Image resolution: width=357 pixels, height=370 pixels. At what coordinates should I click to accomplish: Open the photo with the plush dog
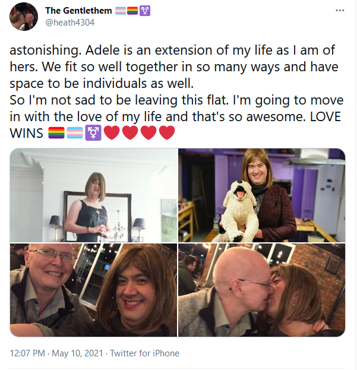coord(262,195)
